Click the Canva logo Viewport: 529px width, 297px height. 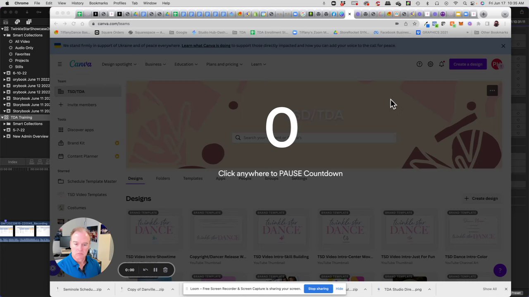click(81, 64)
